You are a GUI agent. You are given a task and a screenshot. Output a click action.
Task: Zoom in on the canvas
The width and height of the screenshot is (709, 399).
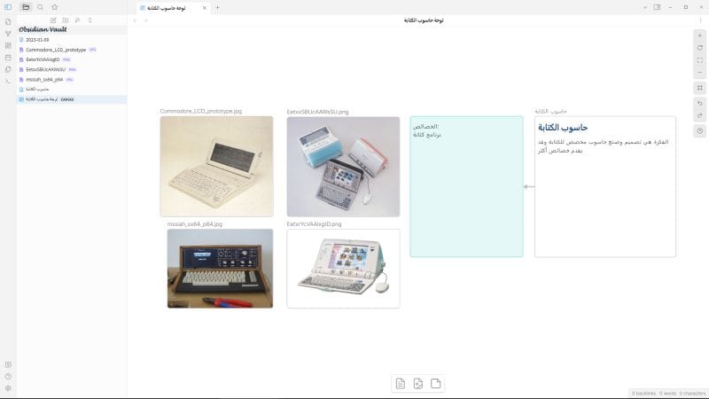[x=699, y=35]
